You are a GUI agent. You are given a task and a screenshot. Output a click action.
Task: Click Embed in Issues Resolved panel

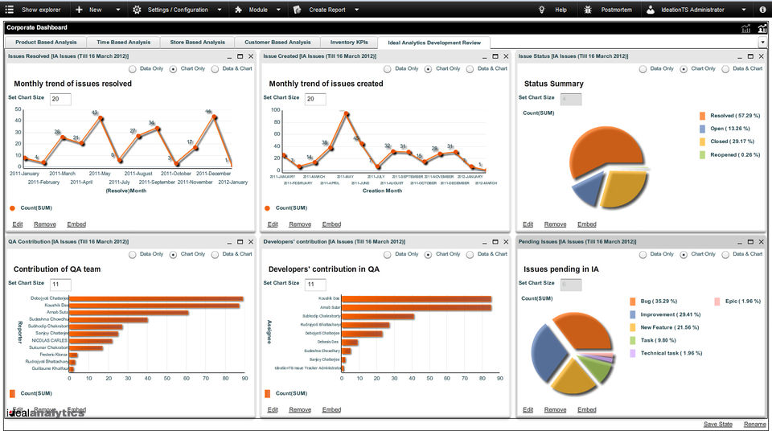76,224
